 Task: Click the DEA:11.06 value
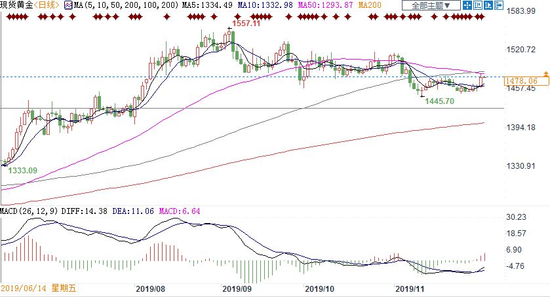point(133,211)
